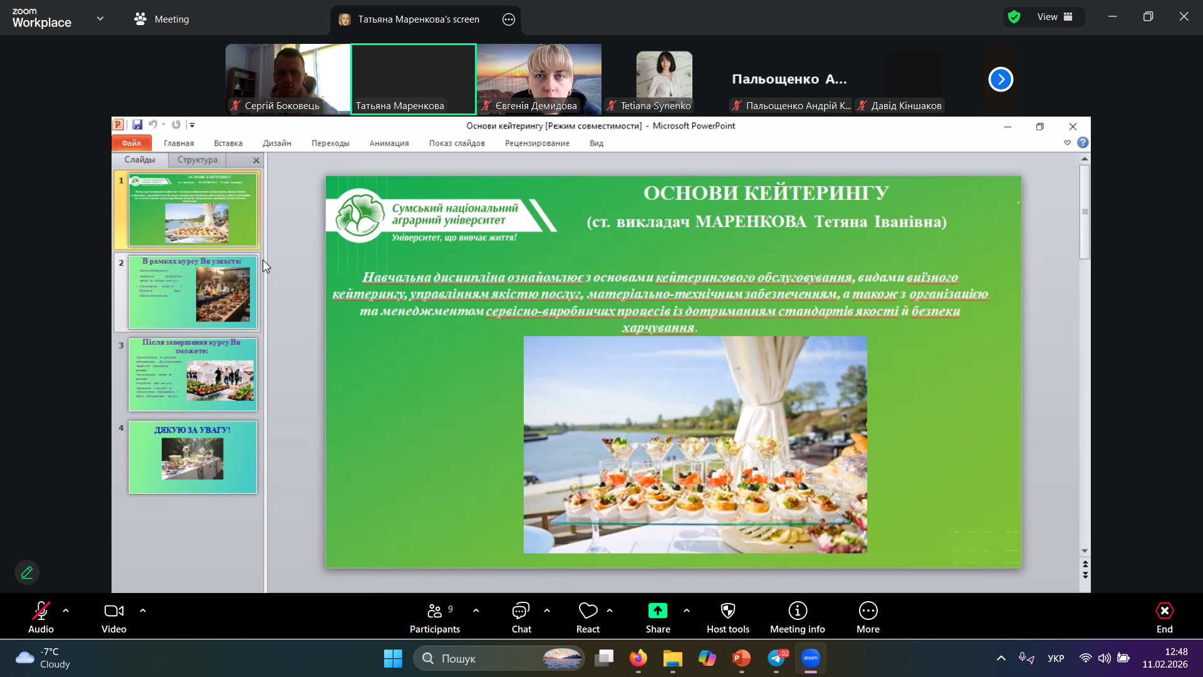Open Zoom app in Windows taskbar
Screen dimensions: 1203x677
pos(811,658)
